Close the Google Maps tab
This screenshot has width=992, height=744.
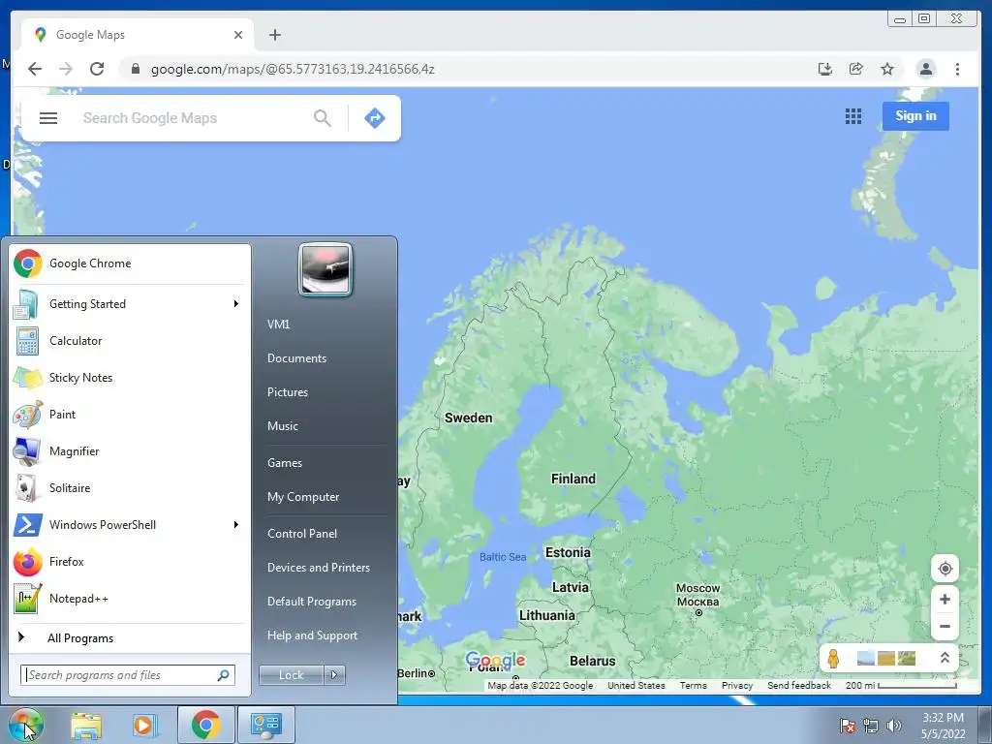coord(238,35)
